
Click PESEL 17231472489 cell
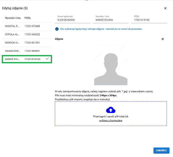click(x=32, y=26)
